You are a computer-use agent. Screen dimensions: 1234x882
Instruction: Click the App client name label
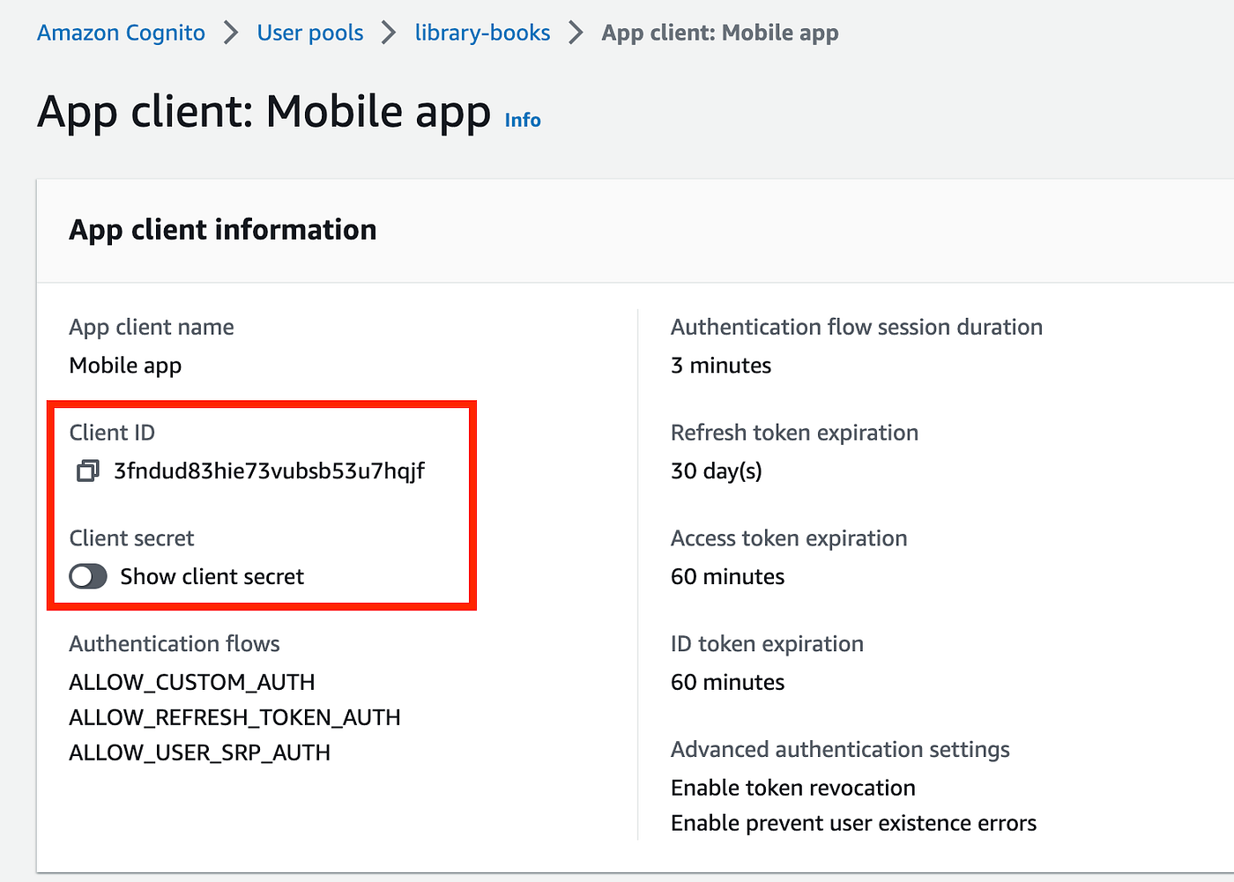tap(152, 327)
